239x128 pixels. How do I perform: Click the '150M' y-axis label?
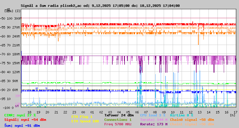pos(17,63)
